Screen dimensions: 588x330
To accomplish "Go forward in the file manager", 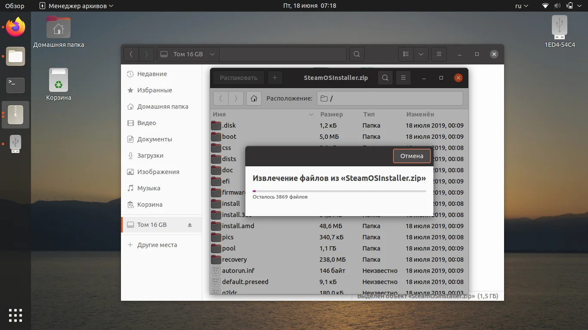I will 146,54.
